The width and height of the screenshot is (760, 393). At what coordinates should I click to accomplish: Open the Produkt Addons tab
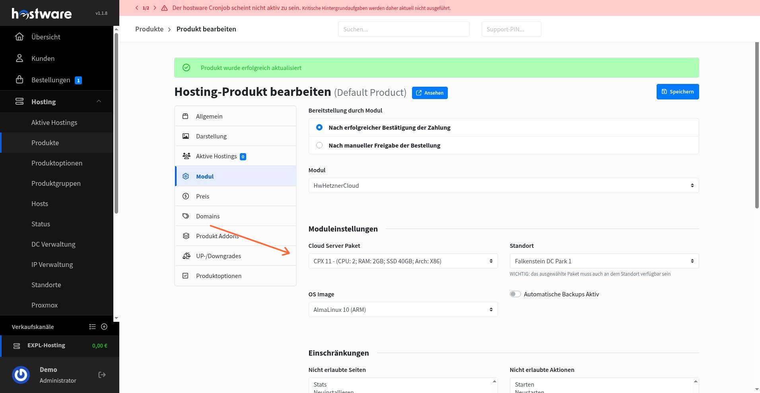[235, 236]
